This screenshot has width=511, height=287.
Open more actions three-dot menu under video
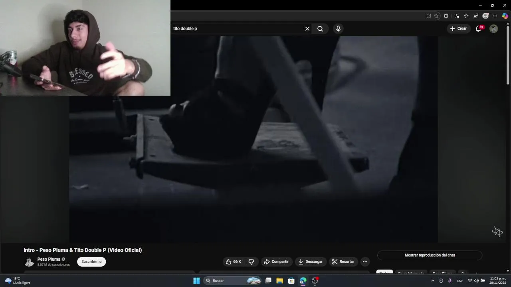365,261
